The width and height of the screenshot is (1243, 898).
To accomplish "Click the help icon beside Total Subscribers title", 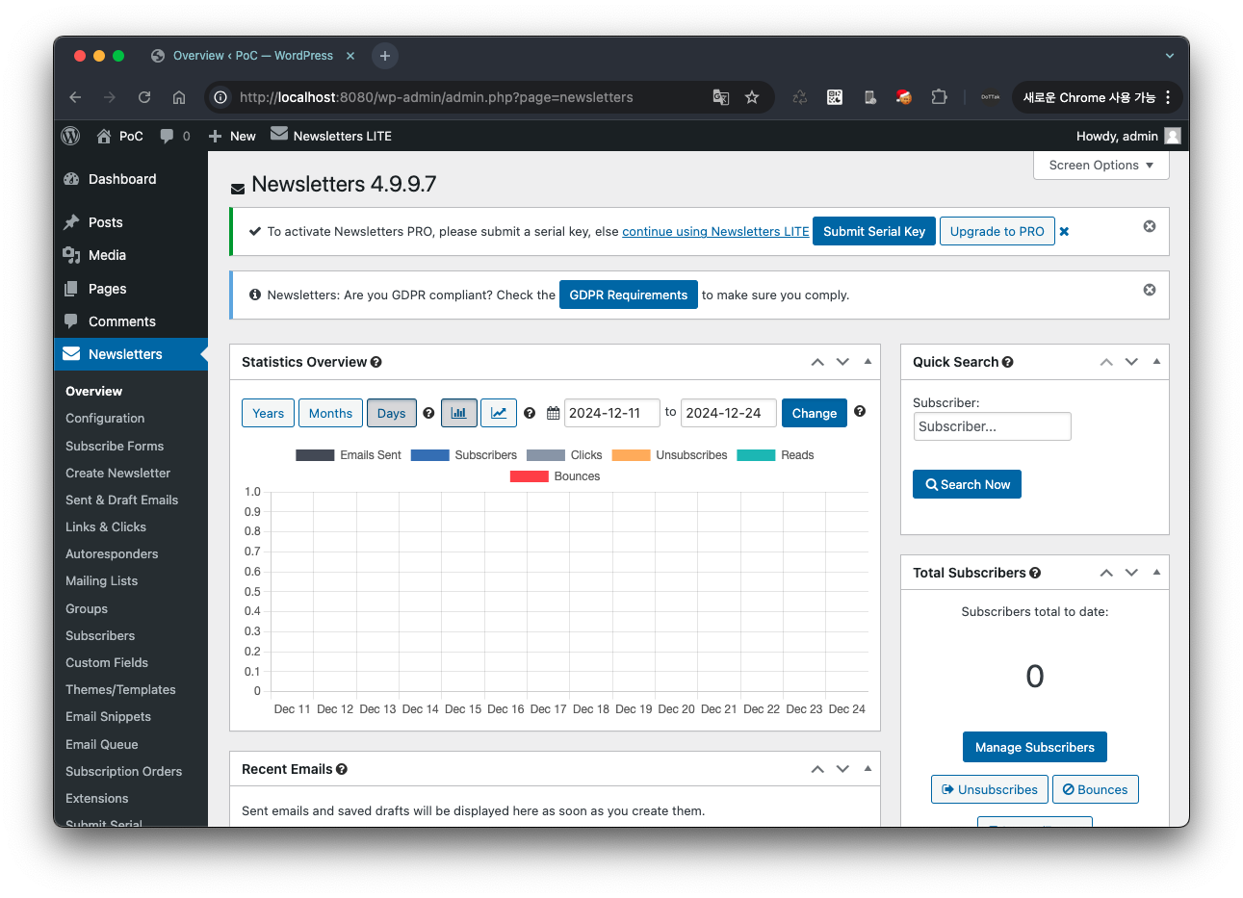I will click(1035, 573).
